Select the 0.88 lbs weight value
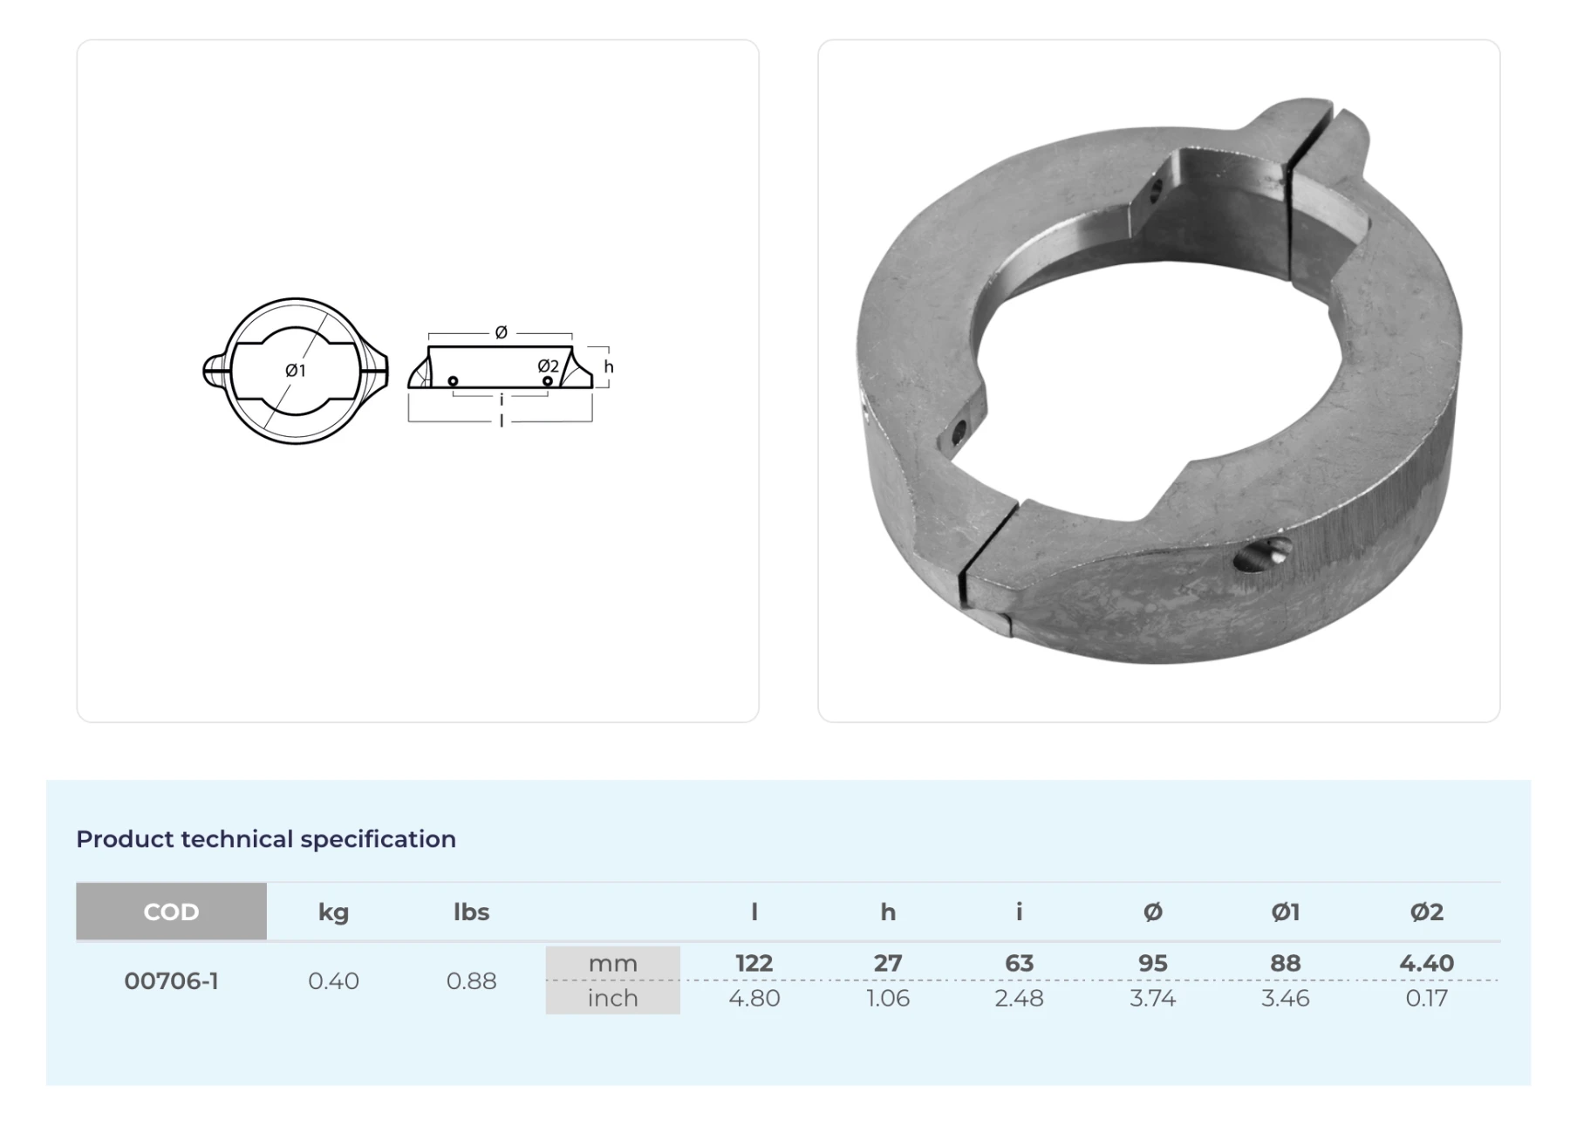1570x1127 pixels. tap(471, 980)
